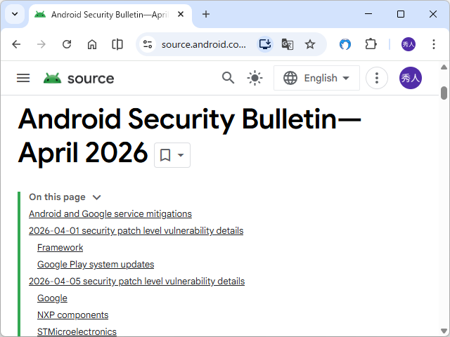View site information icon in address bar

point(148,44)
